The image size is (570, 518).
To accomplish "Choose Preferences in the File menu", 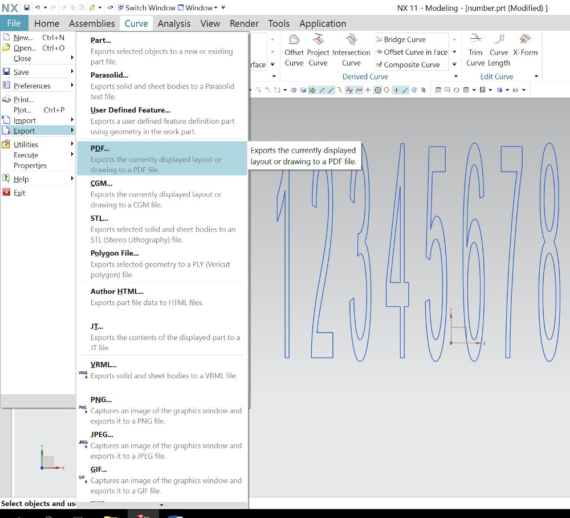I will point(38,86).
